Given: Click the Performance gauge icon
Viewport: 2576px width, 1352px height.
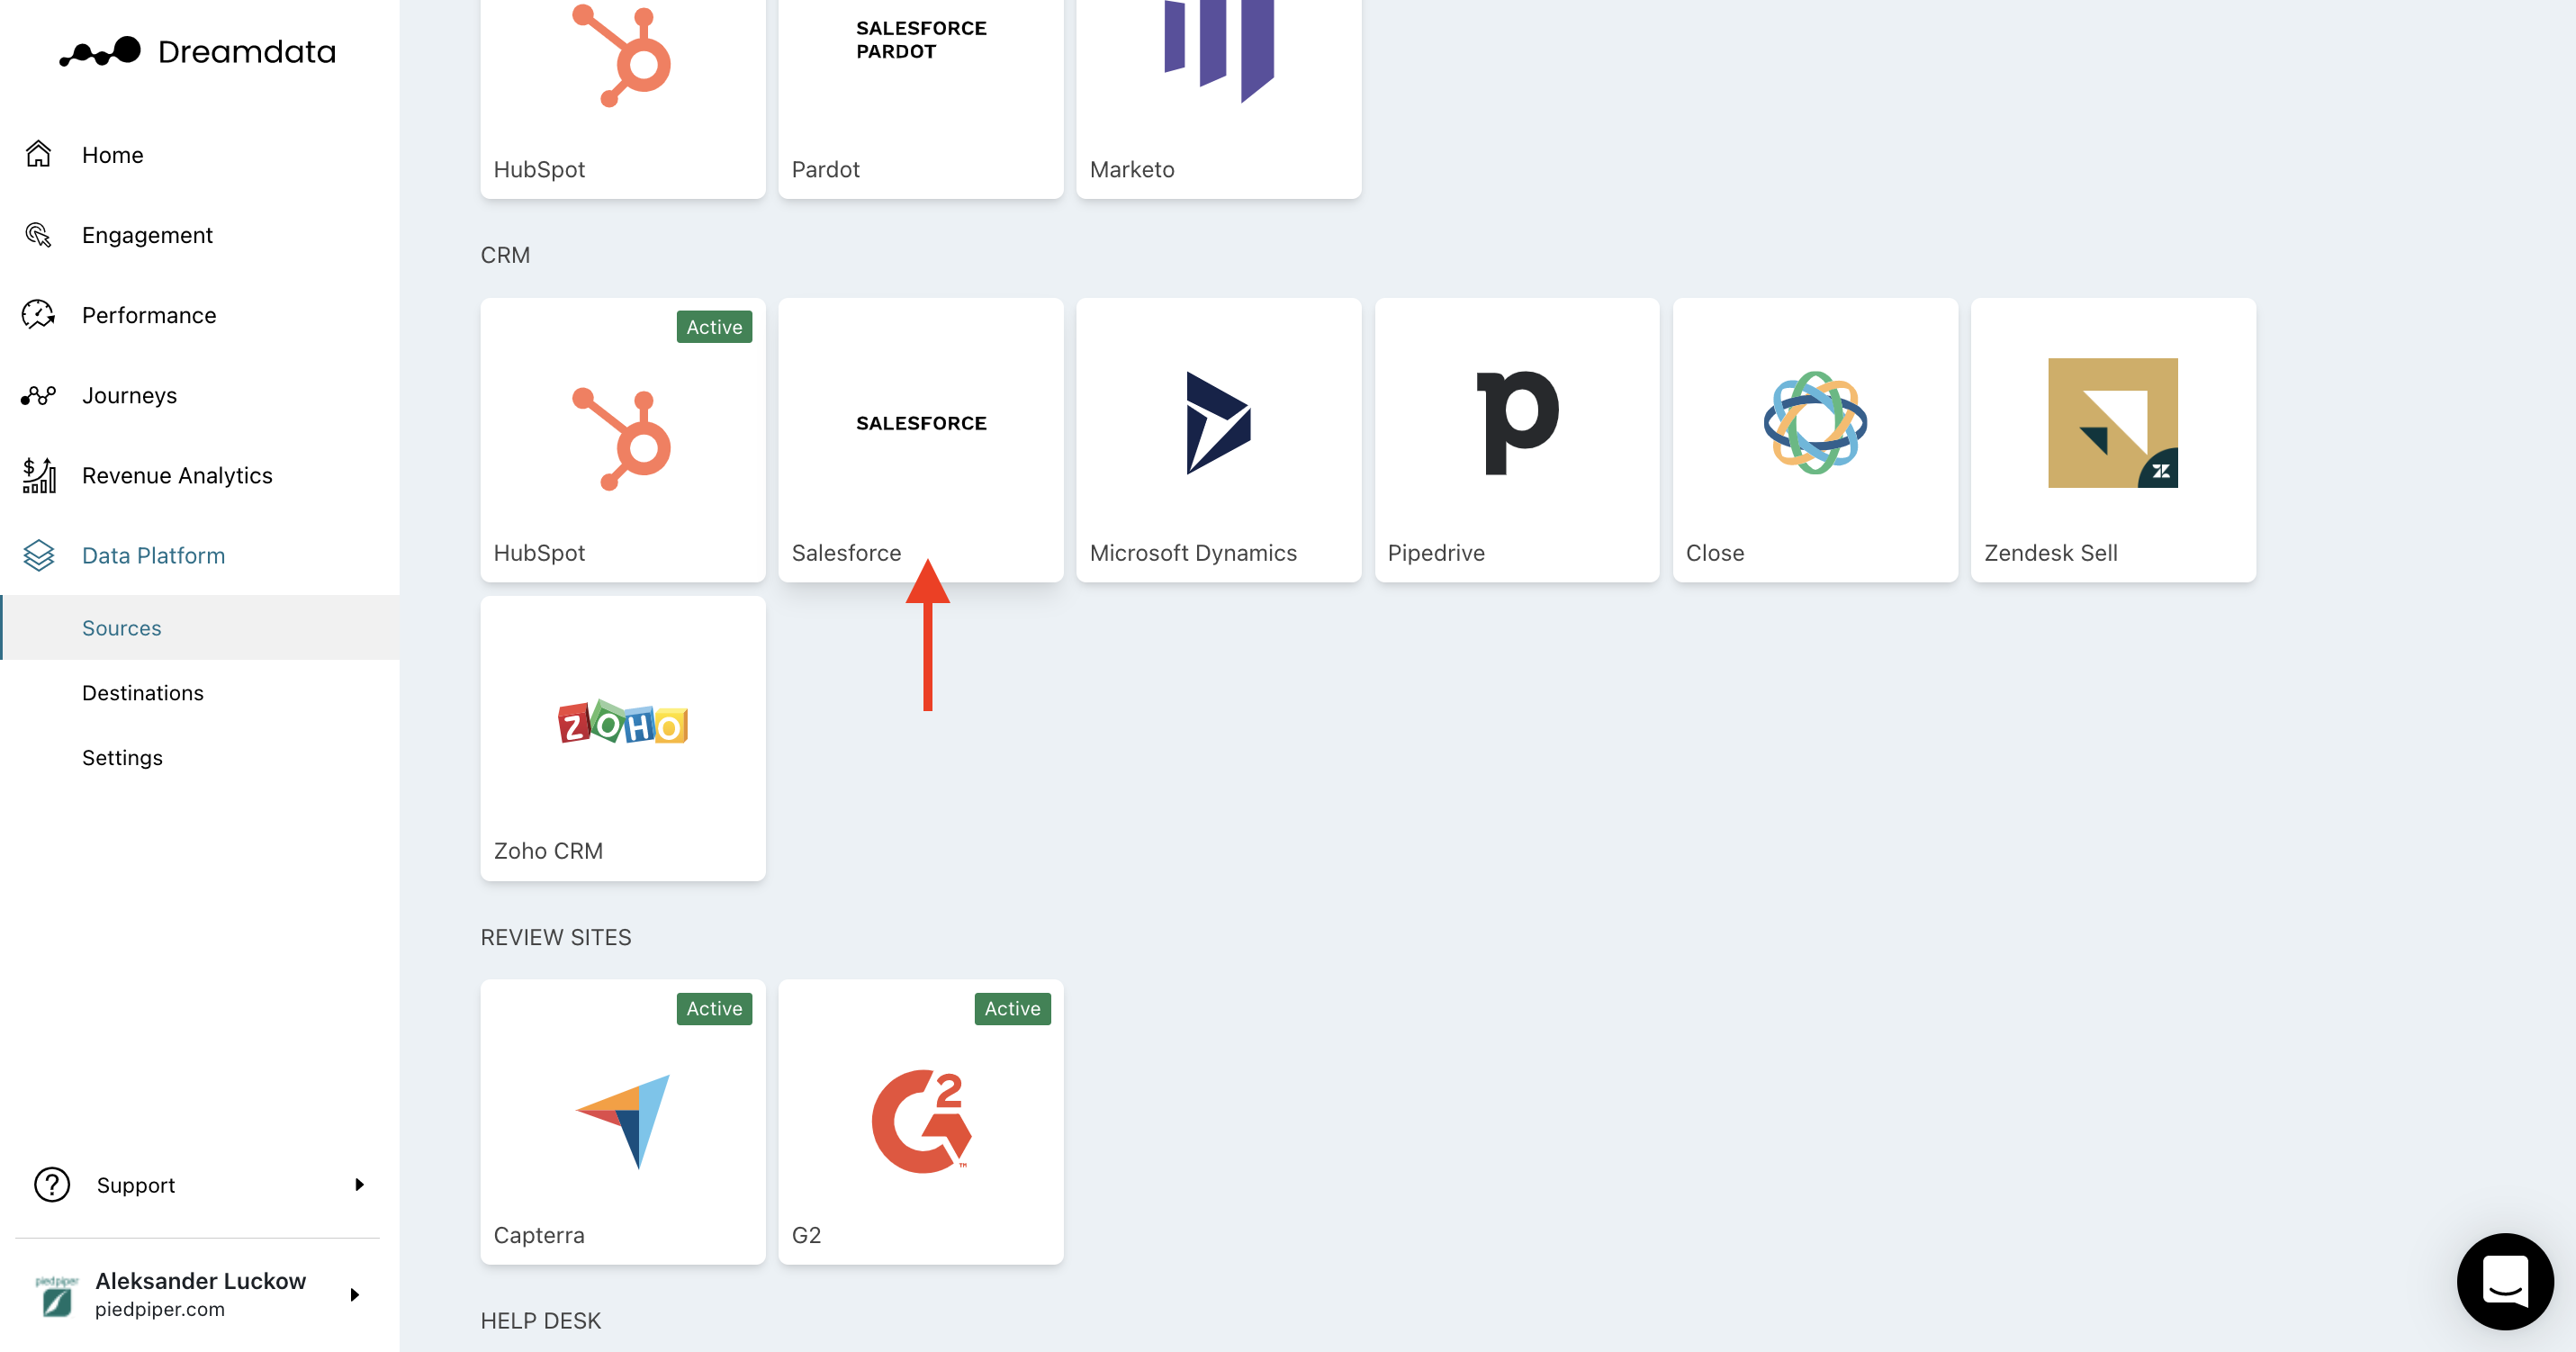Looking at the screenshot, I should click(x=38, y=314).
